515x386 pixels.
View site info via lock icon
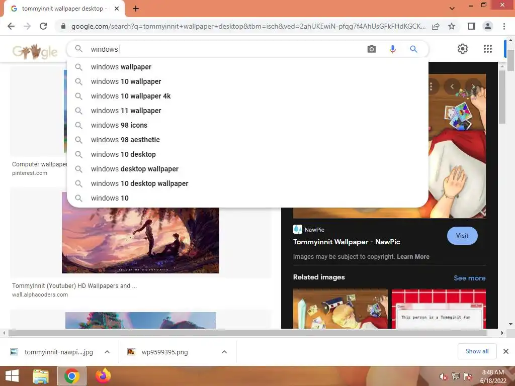tap(63, 26)
